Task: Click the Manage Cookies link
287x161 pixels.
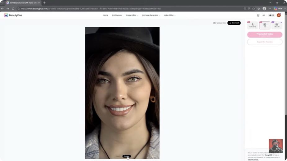Action: point(253,159)
